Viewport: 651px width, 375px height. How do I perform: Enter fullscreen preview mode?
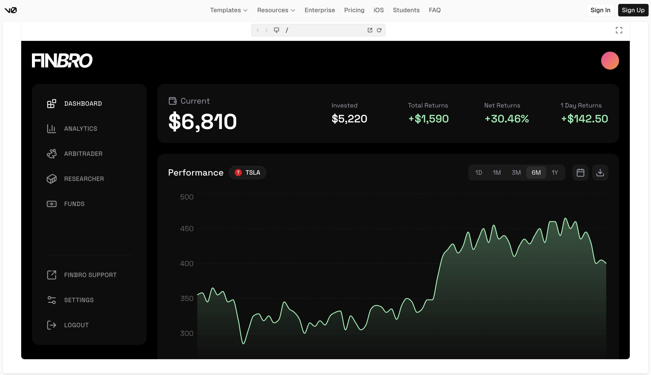[x=619, y=30]
